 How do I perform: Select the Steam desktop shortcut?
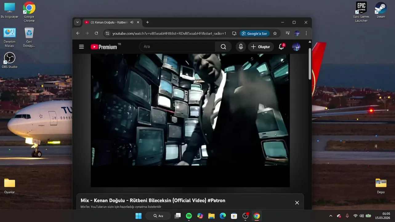tap(381, 10)
